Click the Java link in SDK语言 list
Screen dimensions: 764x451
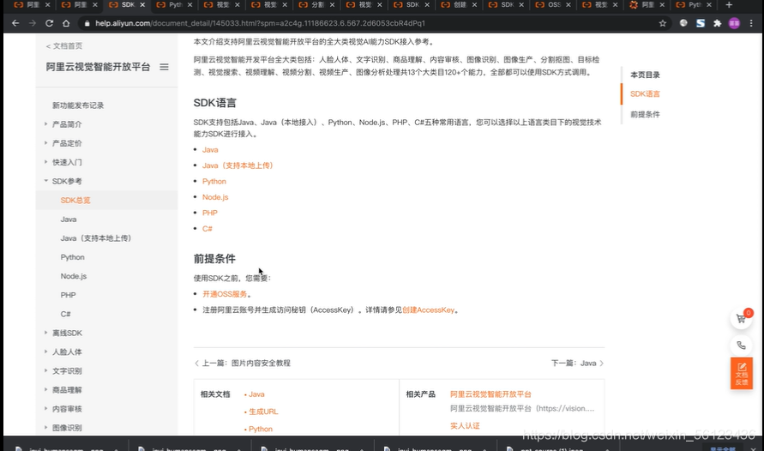(x=210, y=150)
